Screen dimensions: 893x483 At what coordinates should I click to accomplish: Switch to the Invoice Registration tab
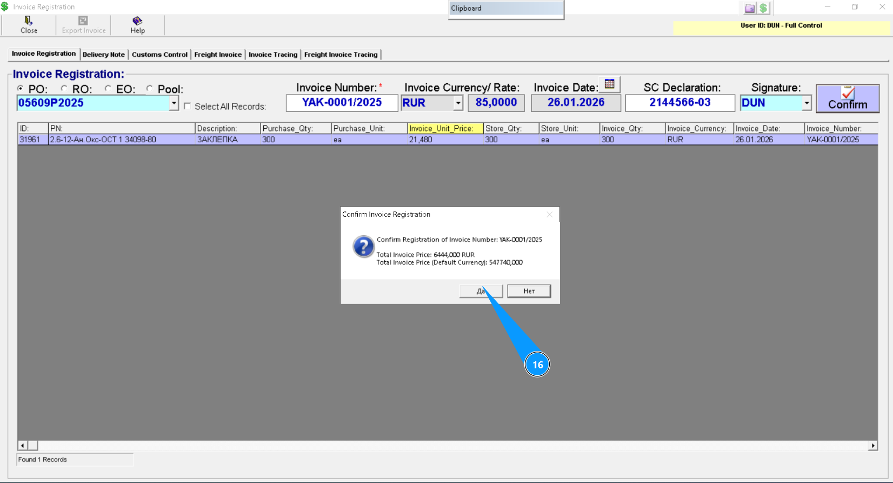click(44, 54)
